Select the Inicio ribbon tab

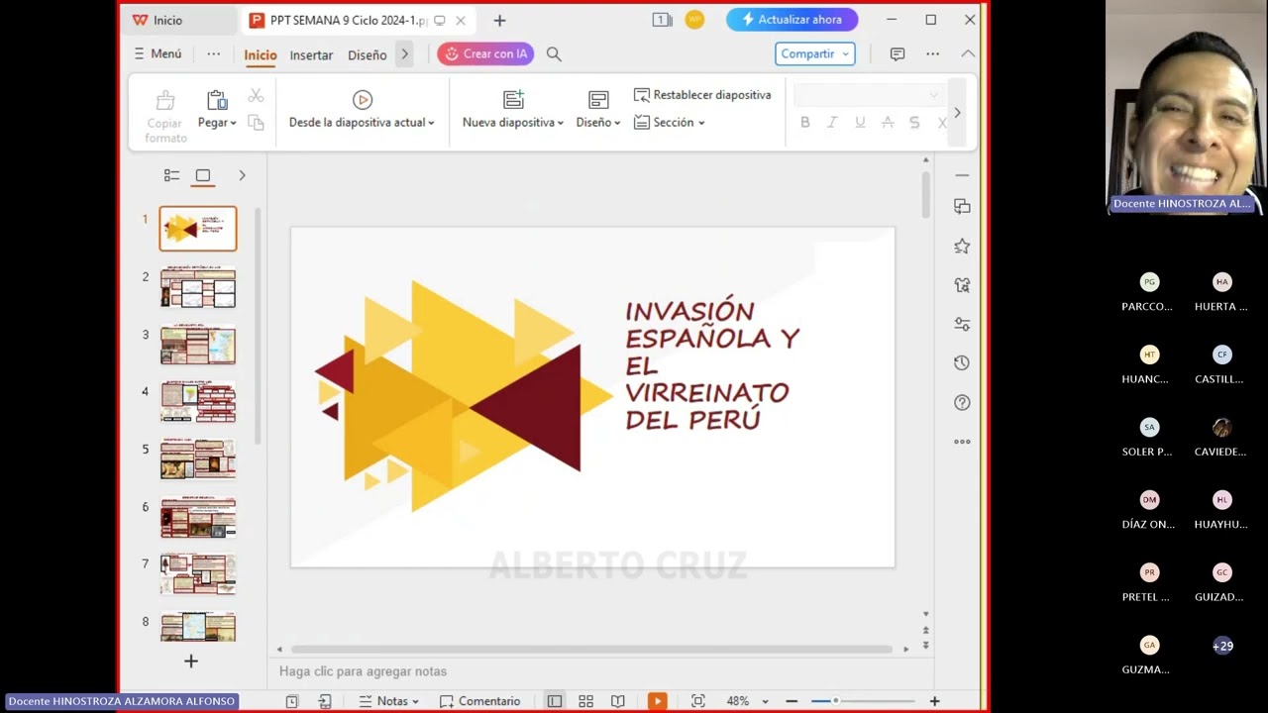click(x=261, y=55)
